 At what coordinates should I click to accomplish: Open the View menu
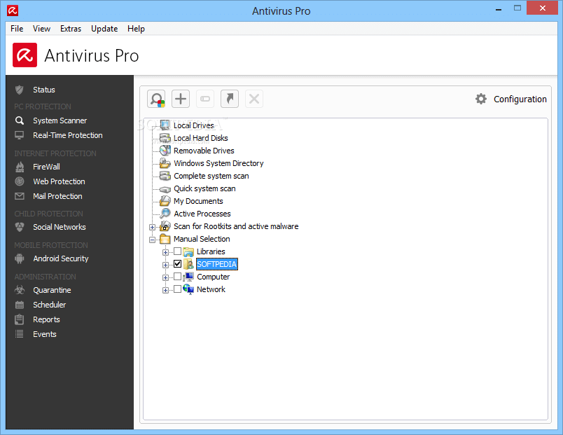[41, 29]
